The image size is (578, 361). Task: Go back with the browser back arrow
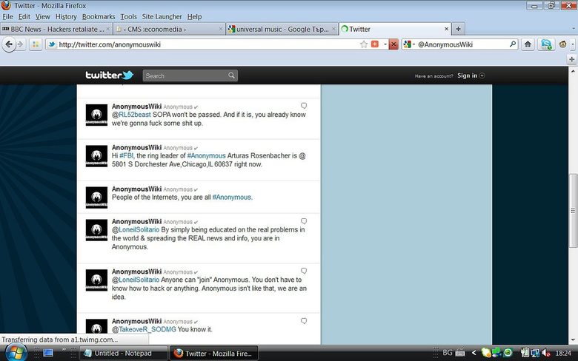[x=9, y=44]
